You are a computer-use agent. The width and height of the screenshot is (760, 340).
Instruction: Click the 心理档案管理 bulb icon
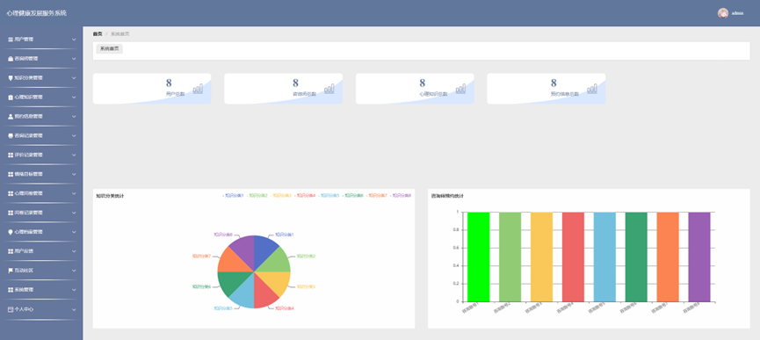(x=11, y=232)
